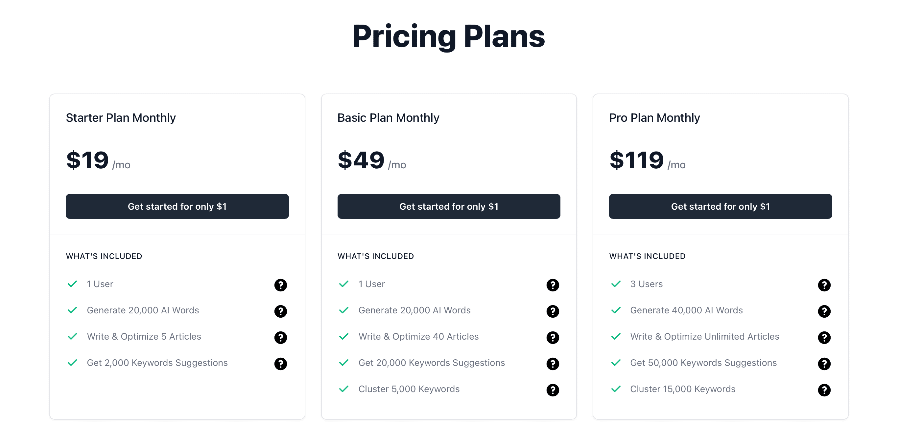Start the Starter Plan for $1
The width and height of the screenshot is (898, 442).
click(x=177, y=206)
